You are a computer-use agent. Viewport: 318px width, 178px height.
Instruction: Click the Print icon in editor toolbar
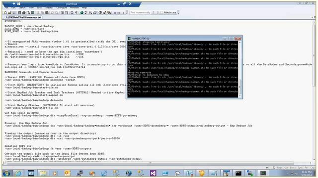[x=24, y=12]
